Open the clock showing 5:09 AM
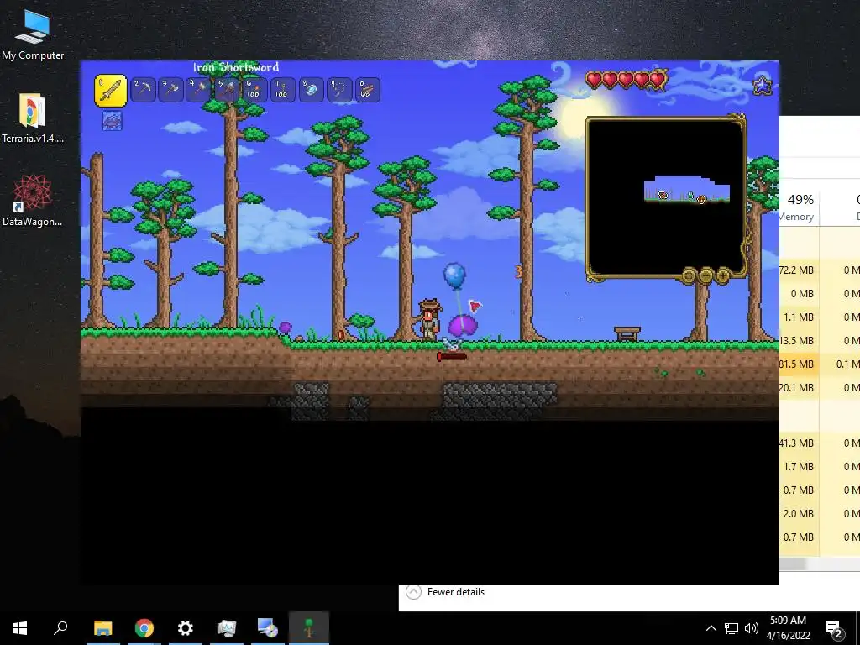Image resolution: width=860 pixels, height=645 pixels. 788,628
